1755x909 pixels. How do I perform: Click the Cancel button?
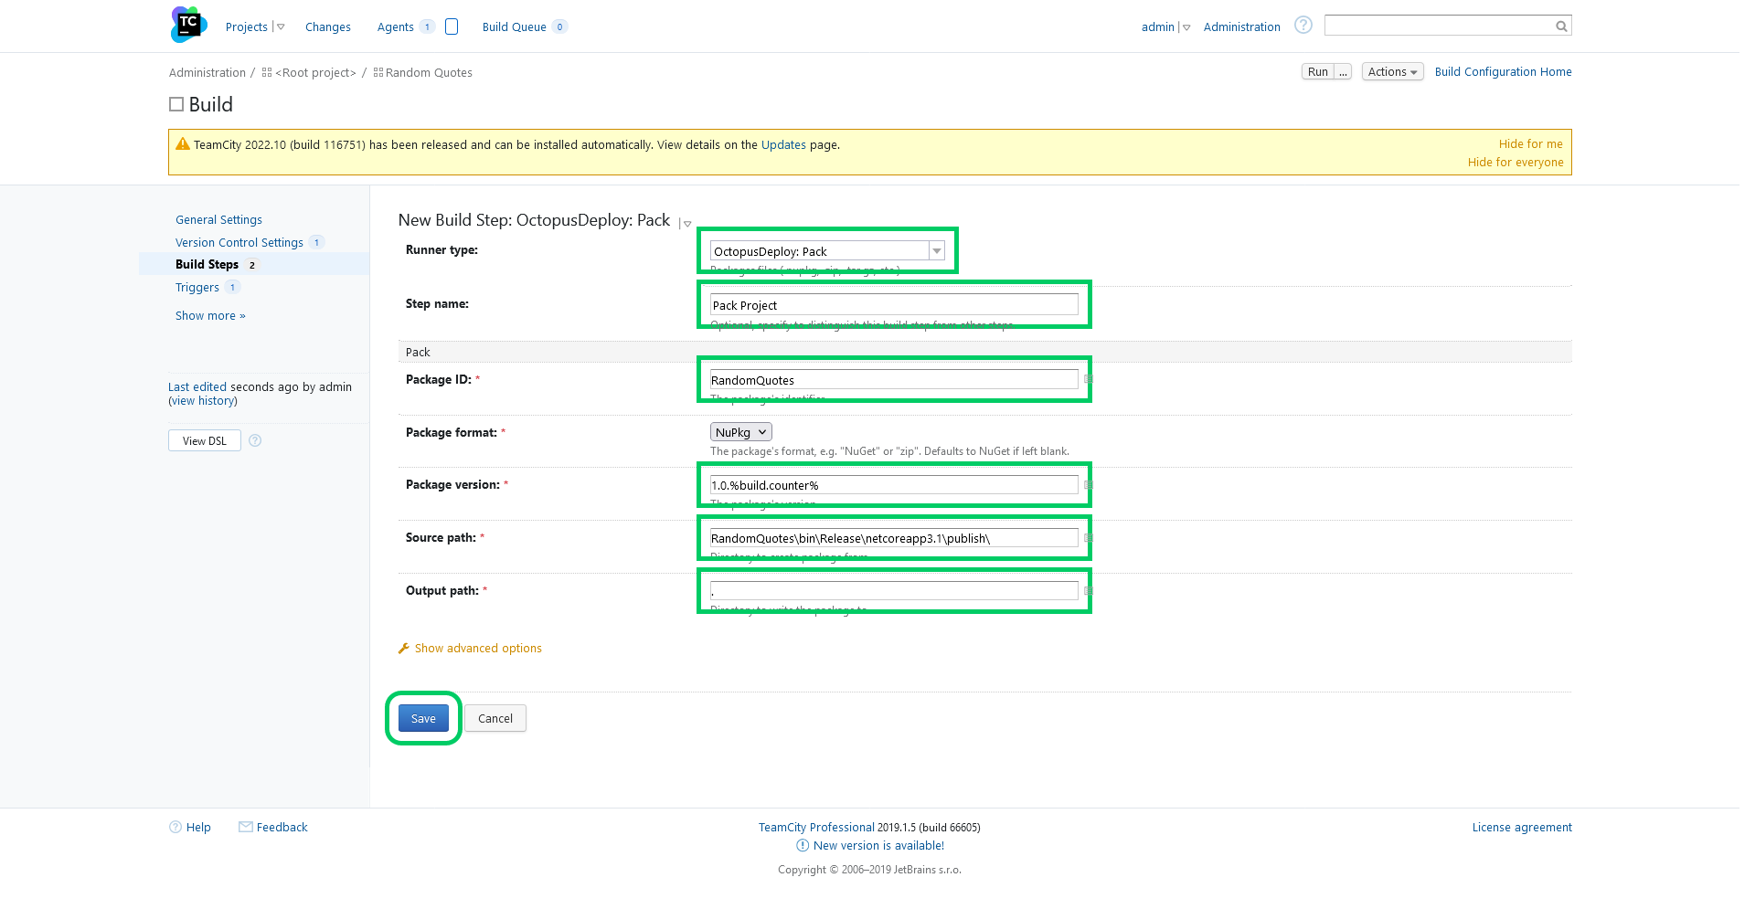(495, 718)
